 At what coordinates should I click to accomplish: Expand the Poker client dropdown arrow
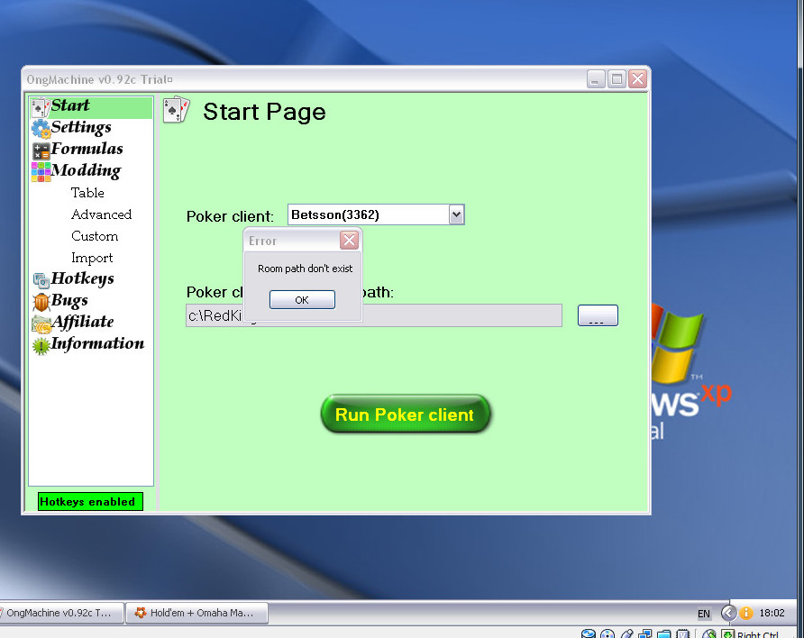pos(456,214)
